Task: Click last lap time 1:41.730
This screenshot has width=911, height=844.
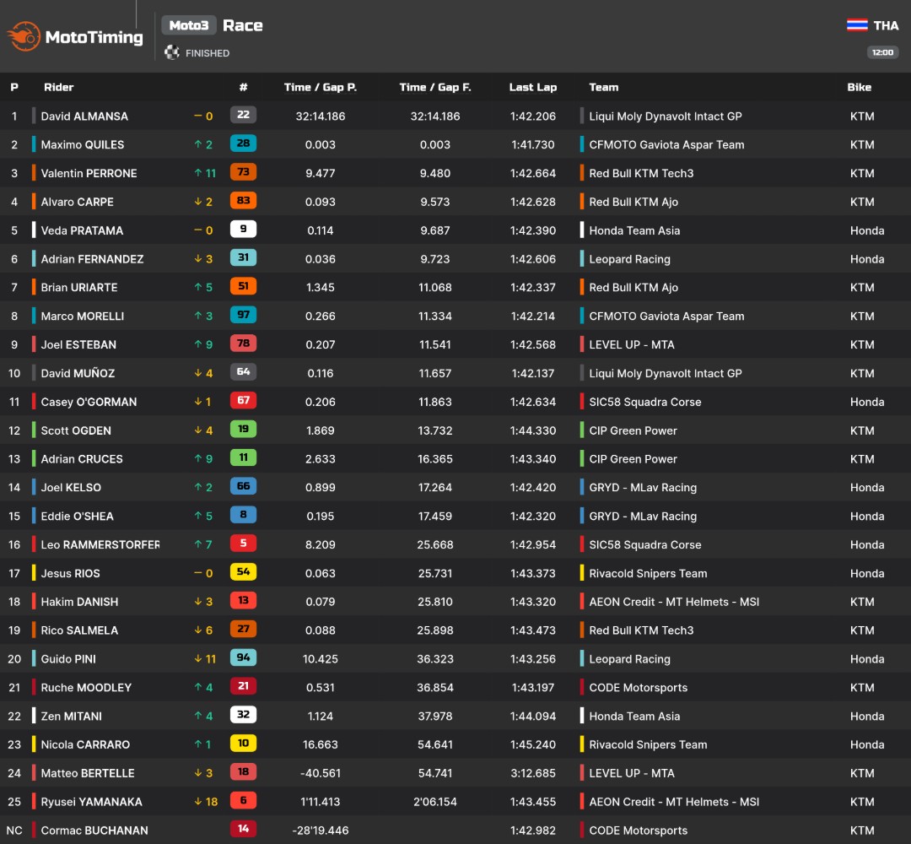Action: coord(533,144)
